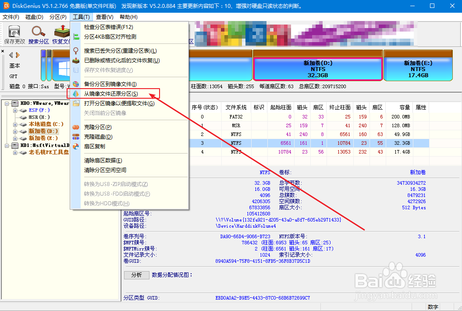Open the 分区(P) menu

click(x=58, y=17)
